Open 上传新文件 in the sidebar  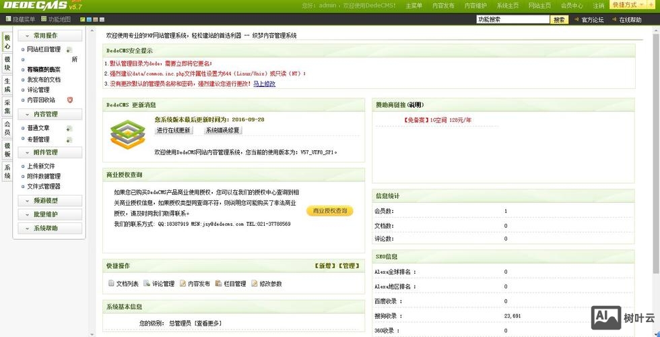coord(41,166)
